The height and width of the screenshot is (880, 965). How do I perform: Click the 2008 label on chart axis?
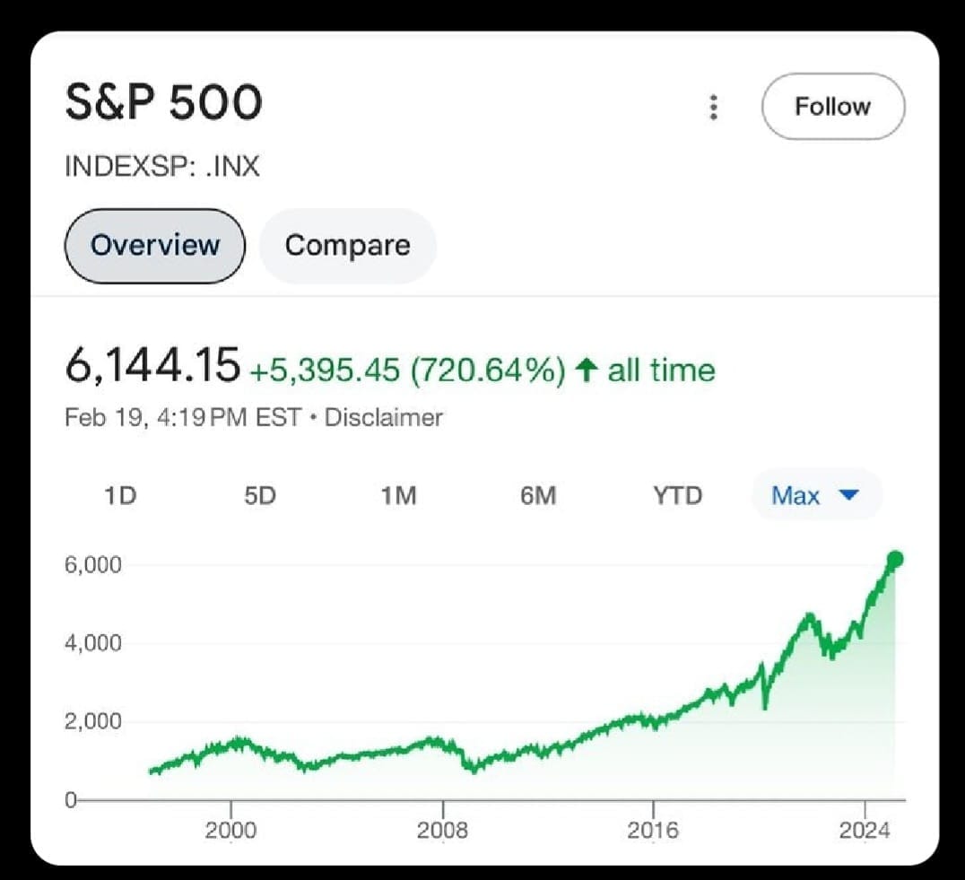(442, 831)
